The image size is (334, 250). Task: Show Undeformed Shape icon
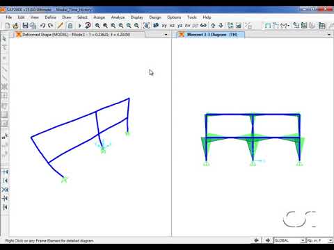[x=268, y=26]
